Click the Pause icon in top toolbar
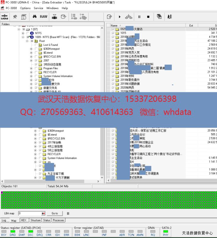 pyautogui.click(x=139, y=17)
